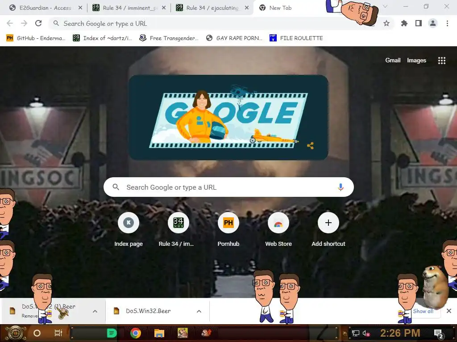The width and height of the screenshot is (457, 342).
Task: Open the Extensions puzzle-piece menu
Action: click(404, 23)
